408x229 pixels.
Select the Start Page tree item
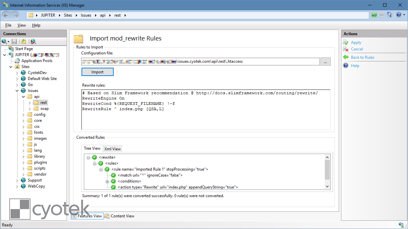coord(24,49)
